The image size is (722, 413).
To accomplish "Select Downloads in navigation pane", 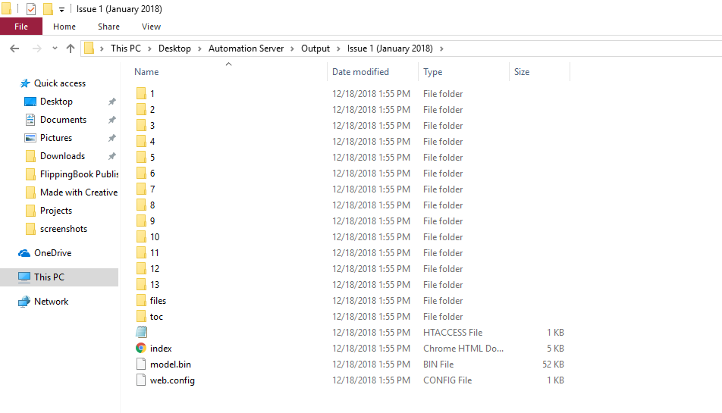I will pos(63,156).
